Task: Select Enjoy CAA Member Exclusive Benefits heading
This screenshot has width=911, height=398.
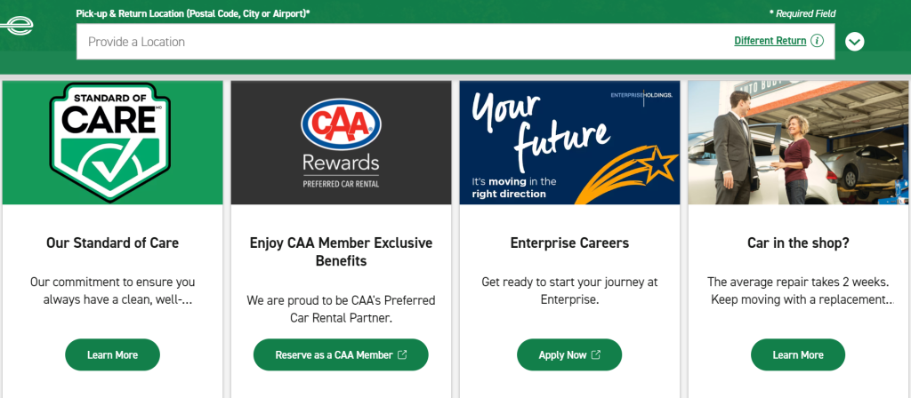Action: [341, 251]
